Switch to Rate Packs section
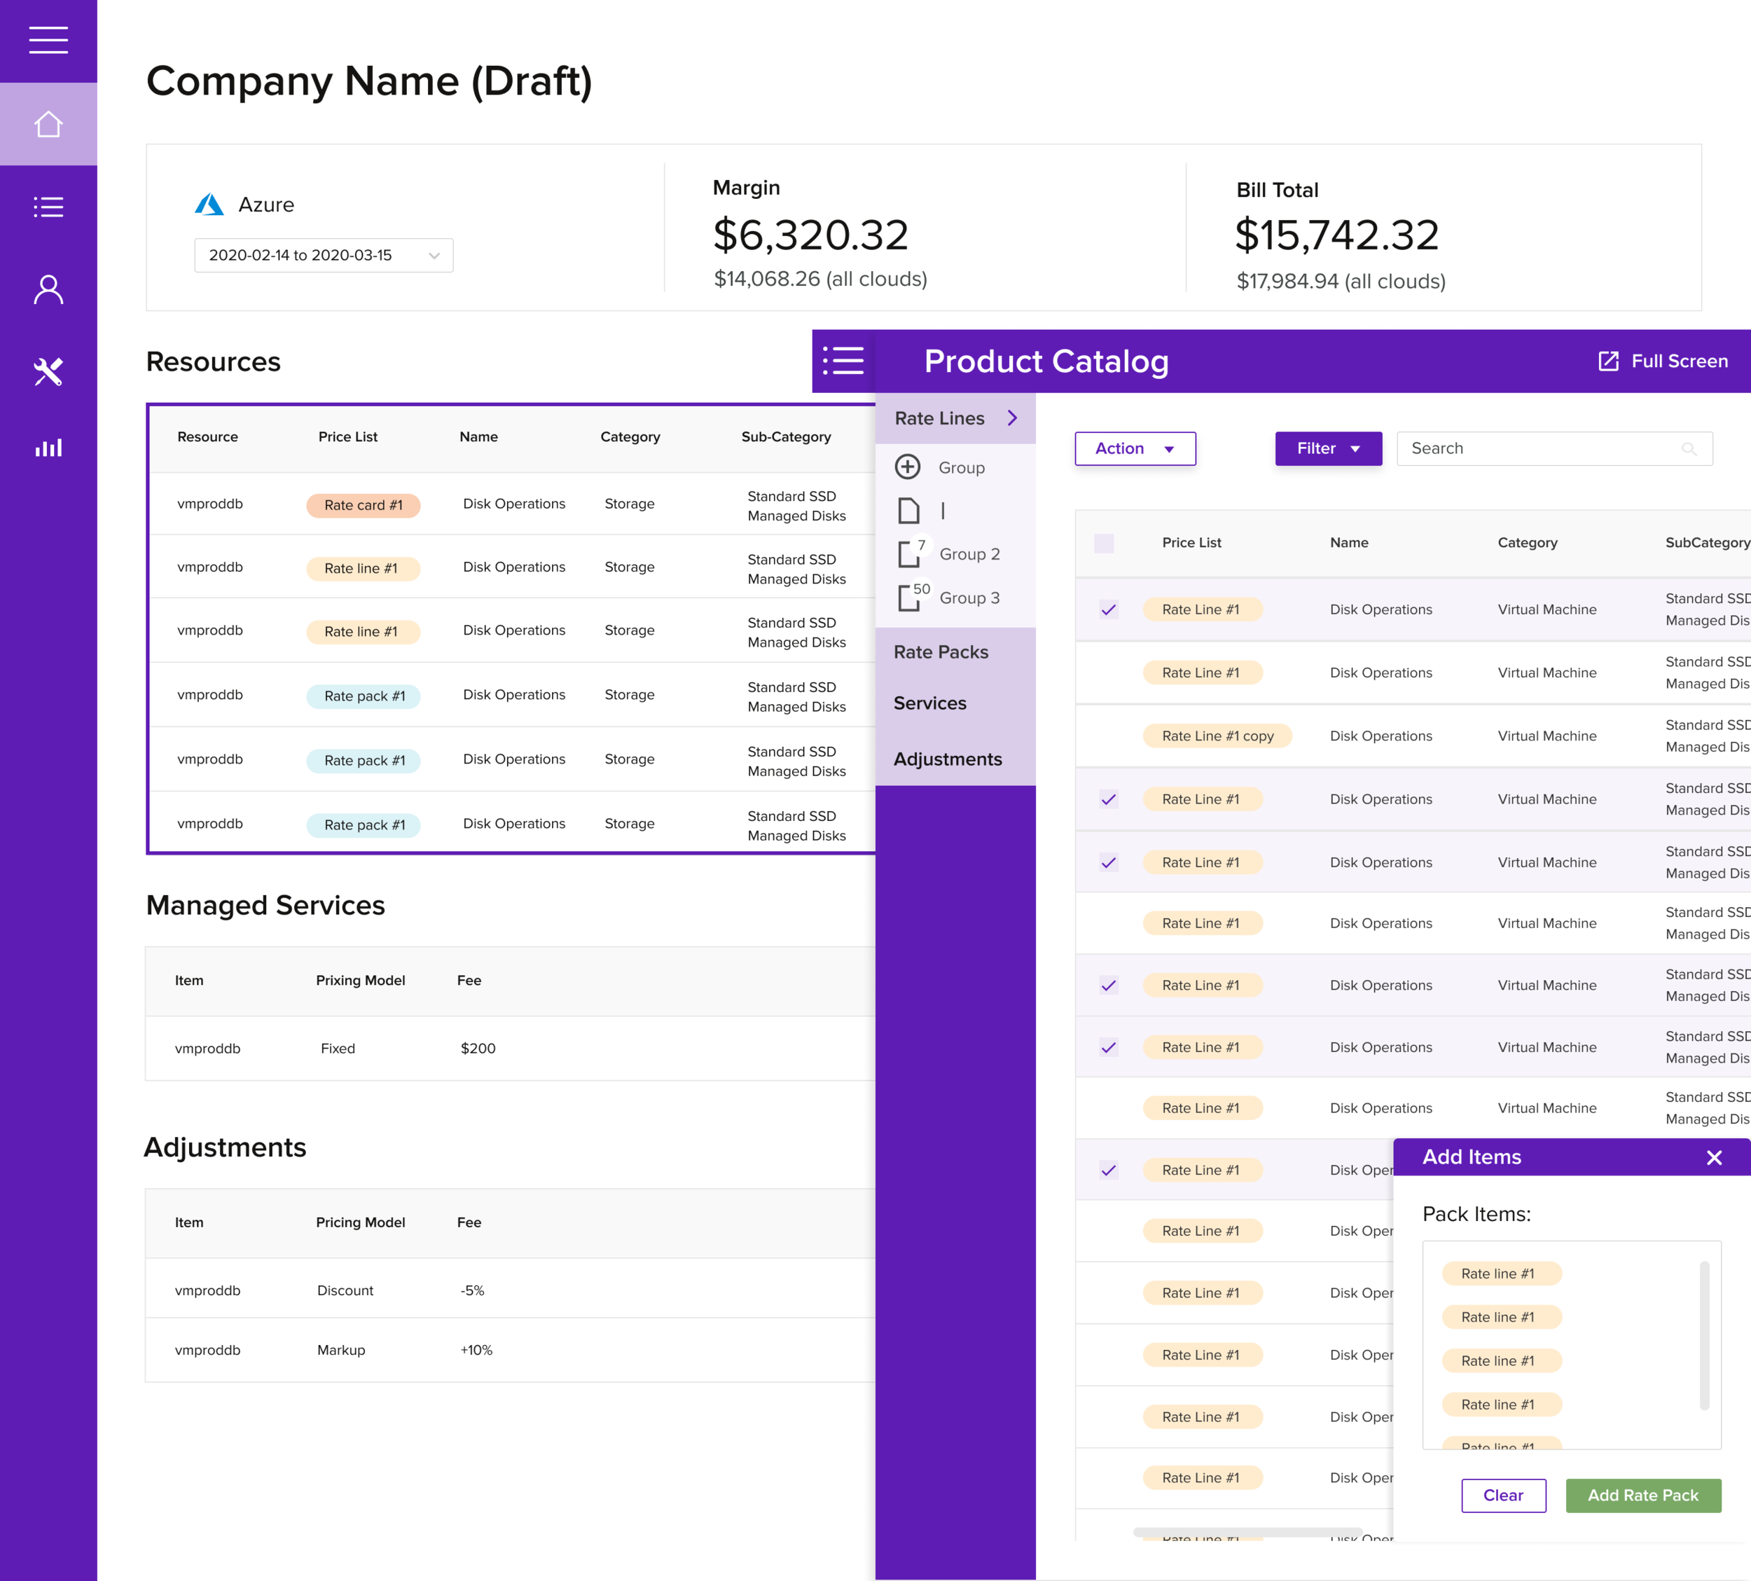This screenshot has height=1581, width=1751. [941, 652]
